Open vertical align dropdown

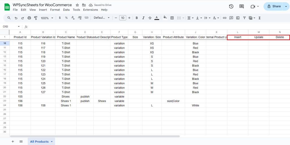click(x=199, y=18)
